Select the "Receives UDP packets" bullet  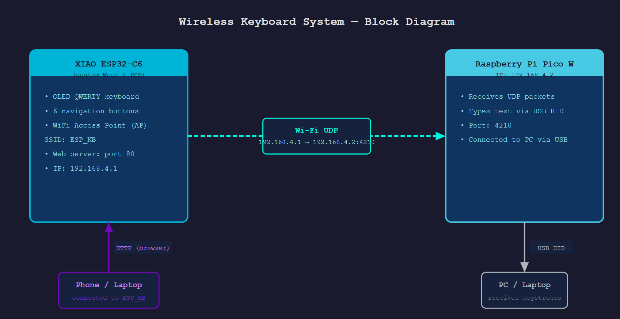point(508,97)
